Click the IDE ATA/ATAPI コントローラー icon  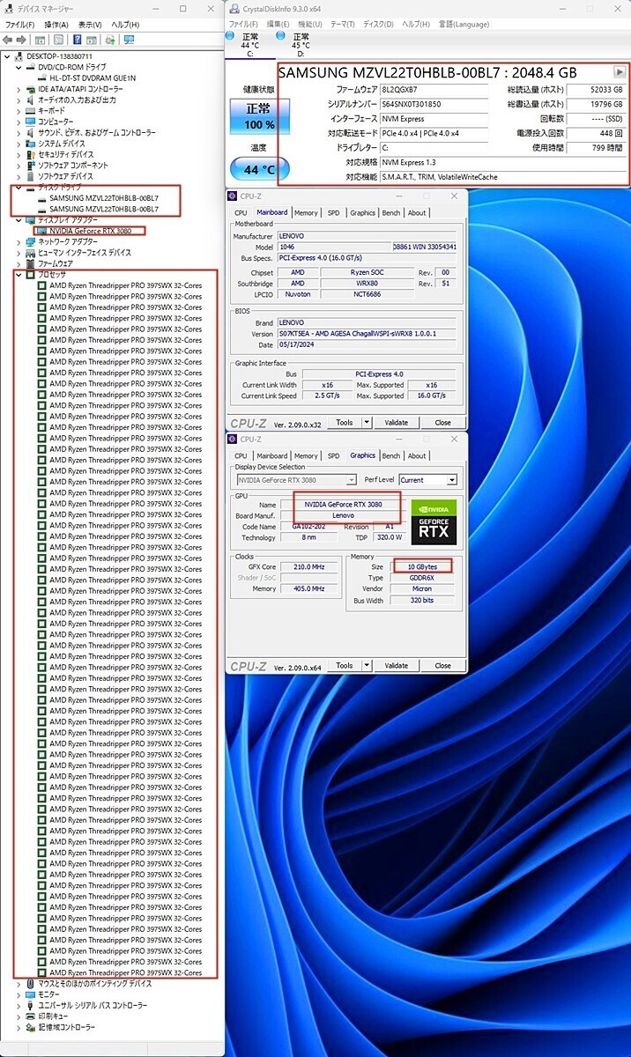click(x=30, y=89)
